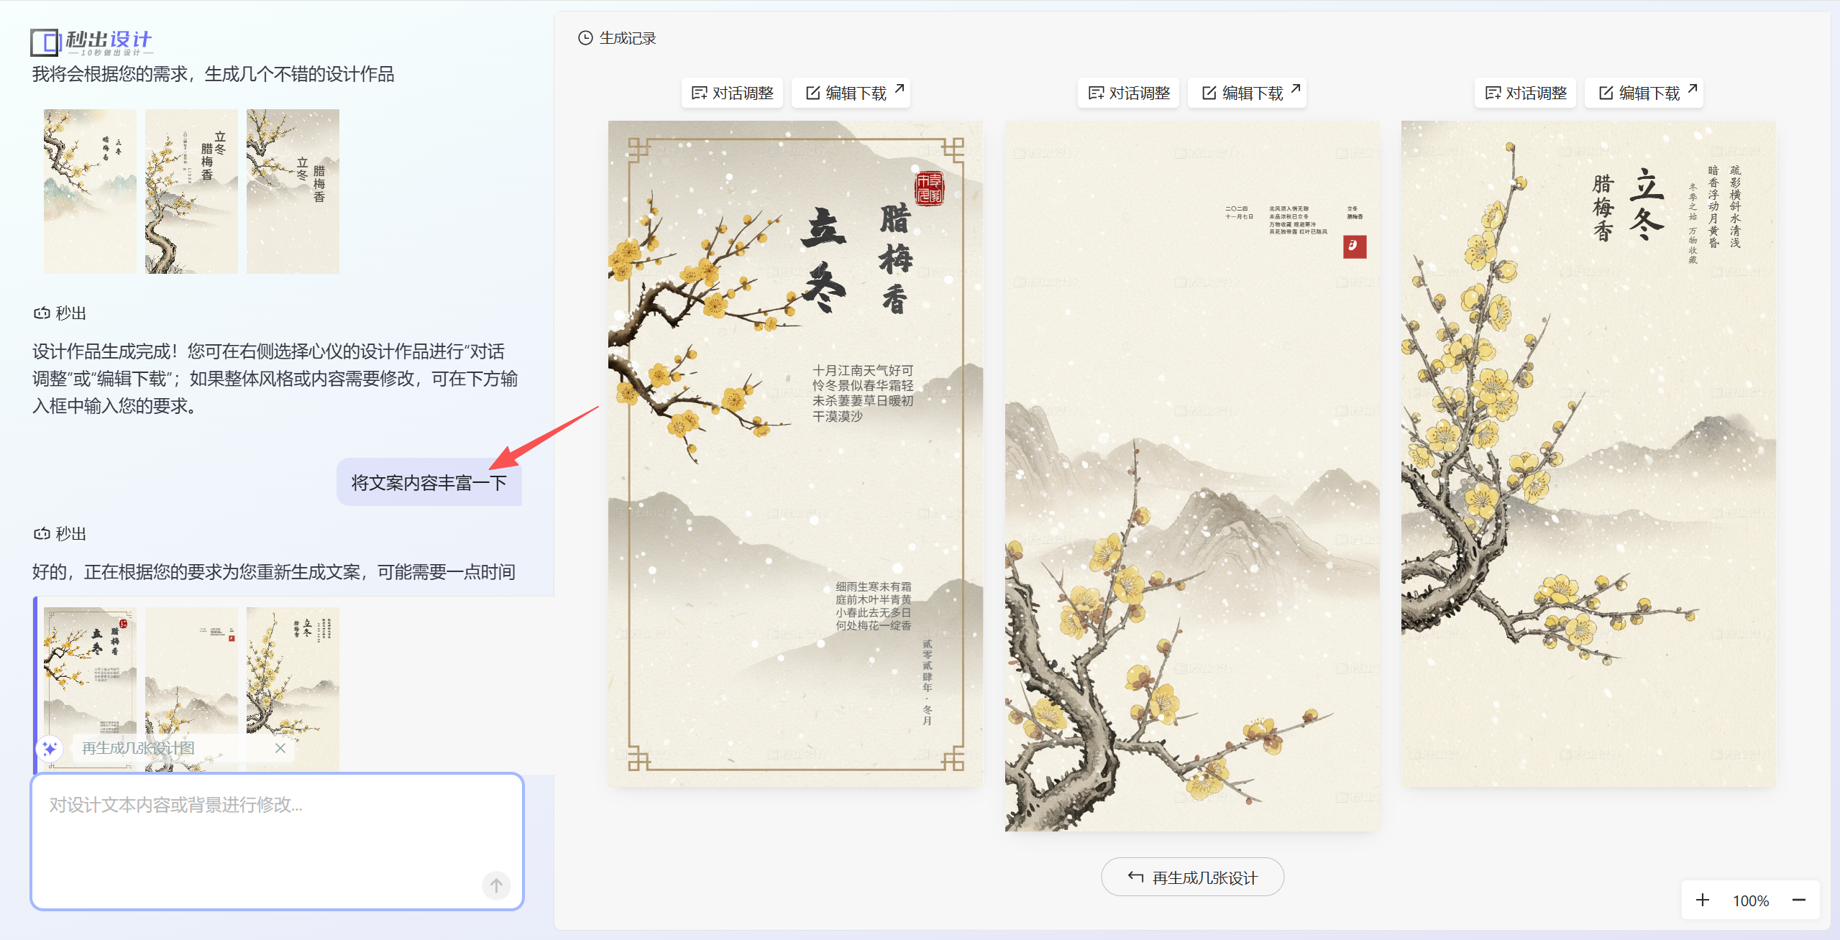Zoom in with the plus icon
The height and width of the screenshot is (940, 1840).
(x=1702, y=900)
